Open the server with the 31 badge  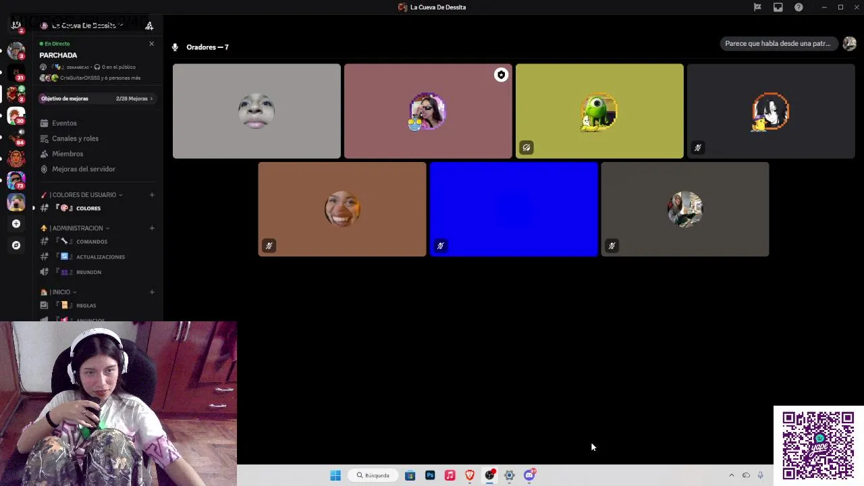16,72
